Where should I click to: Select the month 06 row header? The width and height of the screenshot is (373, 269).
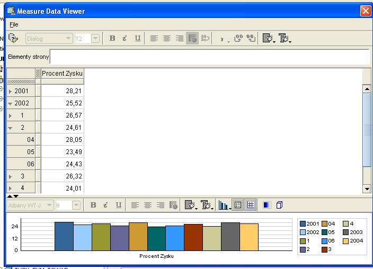(x=21, y=164)
